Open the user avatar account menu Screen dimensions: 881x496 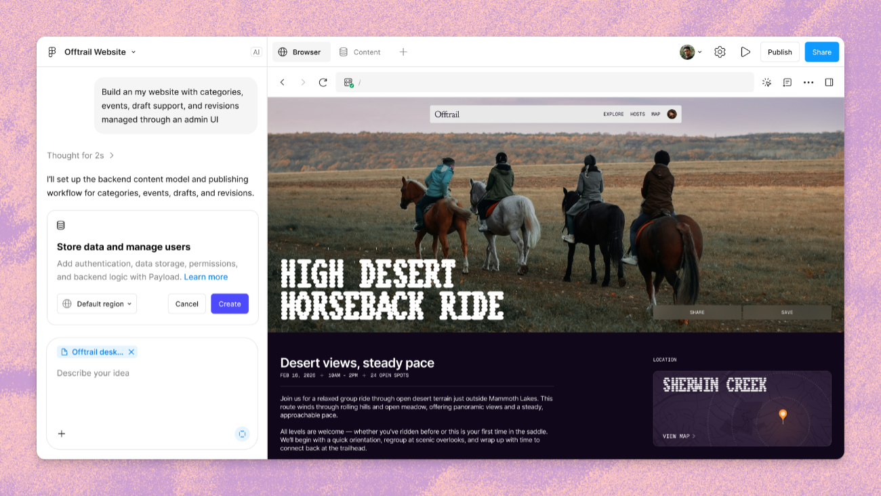(691, 52)
